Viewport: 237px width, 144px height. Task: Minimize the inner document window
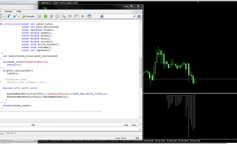133,11
